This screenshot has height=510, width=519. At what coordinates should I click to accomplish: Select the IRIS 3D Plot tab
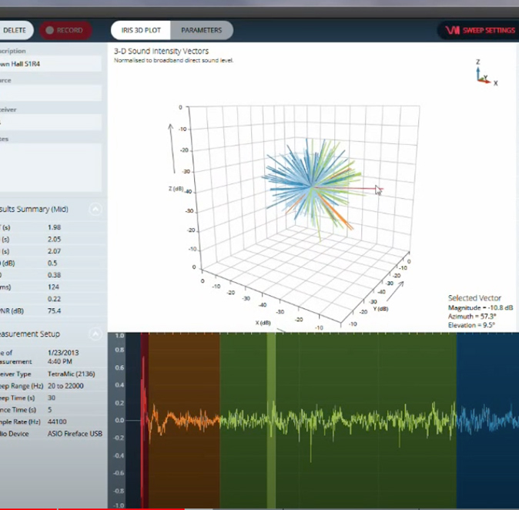point(139,31)
